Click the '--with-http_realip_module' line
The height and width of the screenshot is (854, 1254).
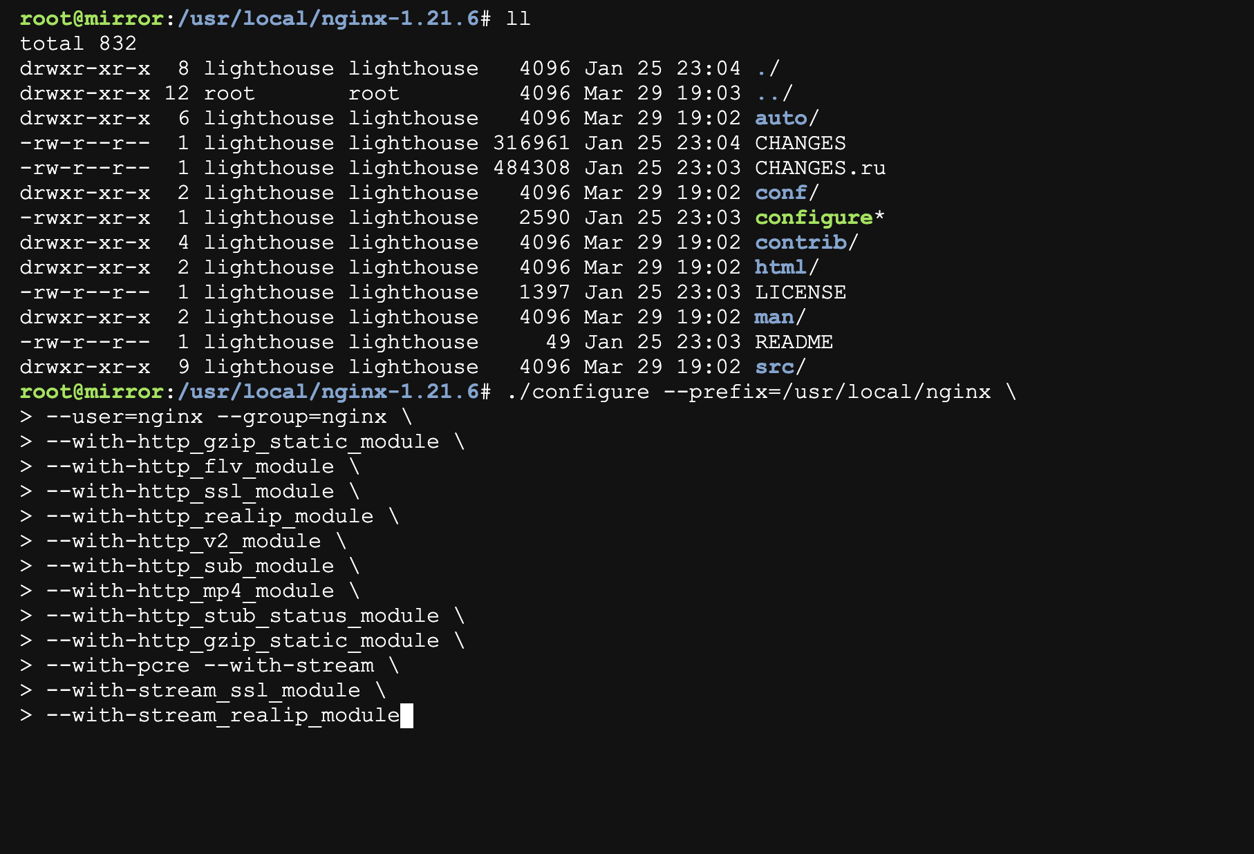[x=209, y=516]
